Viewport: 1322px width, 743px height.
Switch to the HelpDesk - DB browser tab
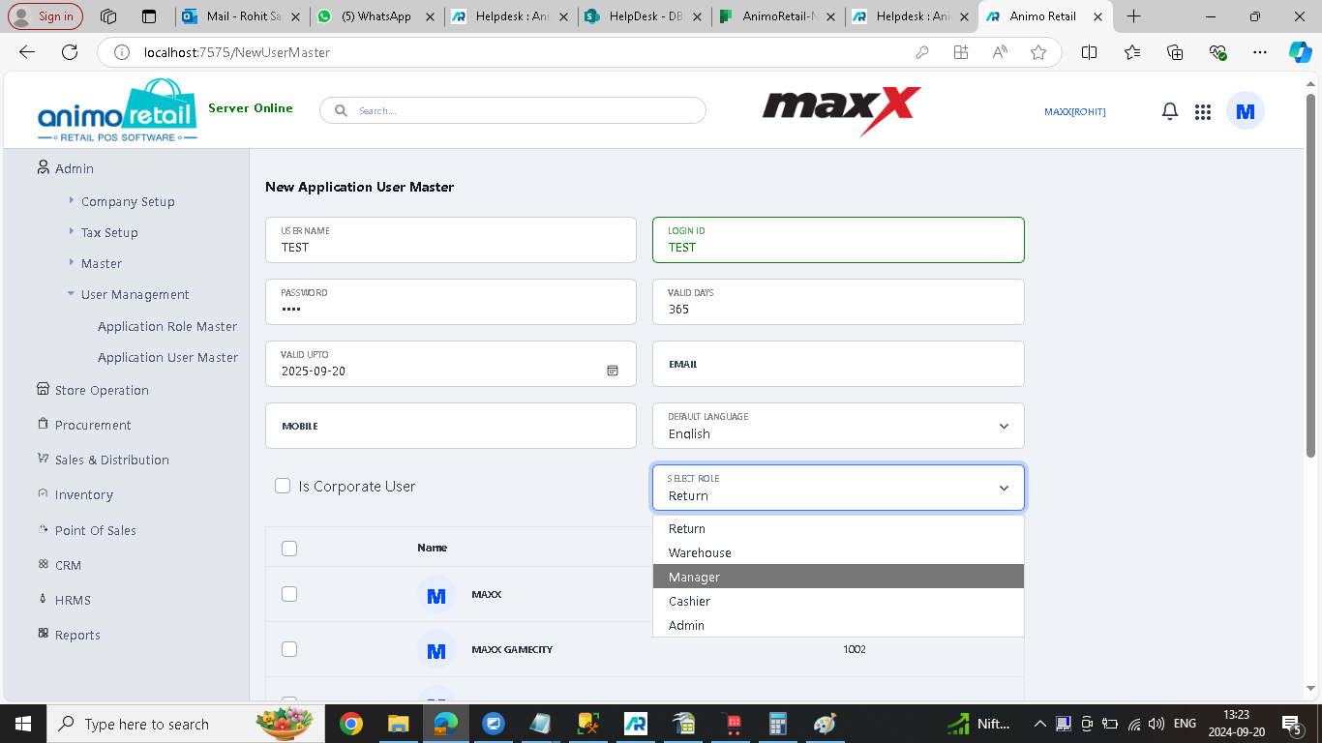click(x=644, y=16)
